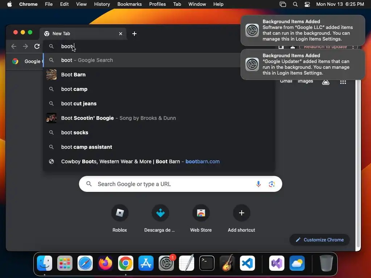Click Add shortcut
The image size is (371, 278).
[x=241, y=218]
